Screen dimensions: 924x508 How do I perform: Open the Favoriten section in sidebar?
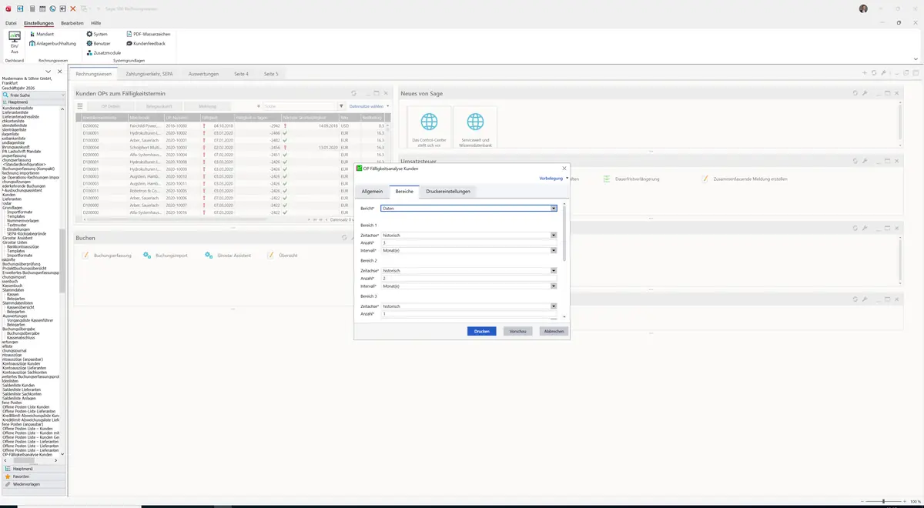tap(33, 476)
